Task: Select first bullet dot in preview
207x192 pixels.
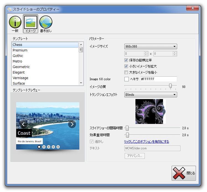Action: 39,147
